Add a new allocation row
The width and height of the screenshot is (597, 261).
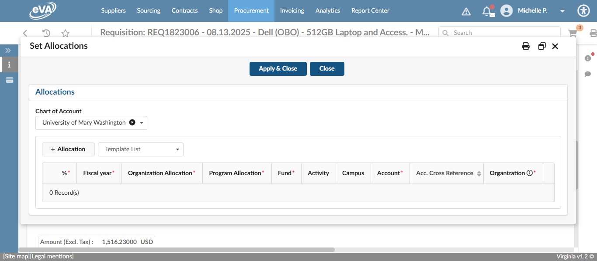(68, 149)
